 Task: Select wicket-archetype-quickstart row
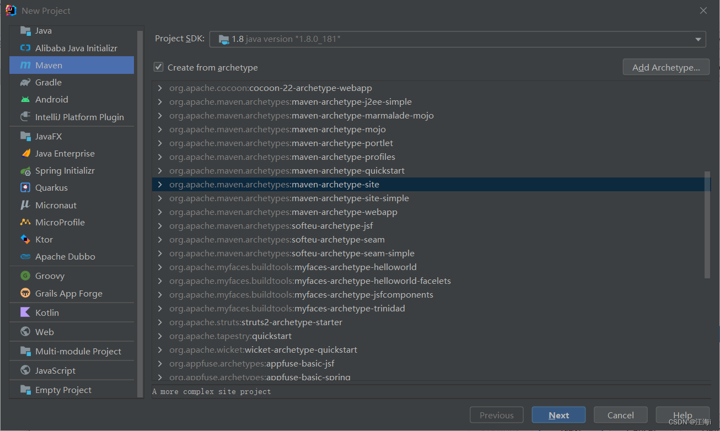coord(431,350)
